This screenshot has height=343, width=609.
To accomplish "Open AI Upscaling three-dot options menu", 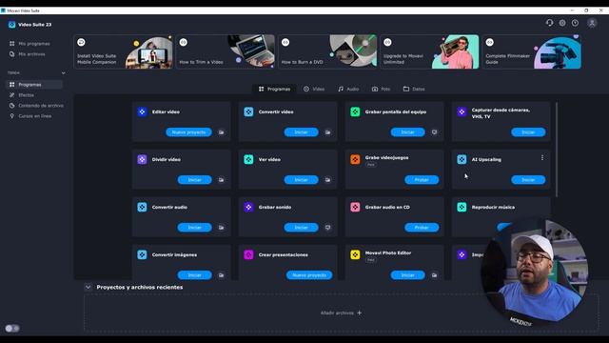I will click(x=542, y=158).
